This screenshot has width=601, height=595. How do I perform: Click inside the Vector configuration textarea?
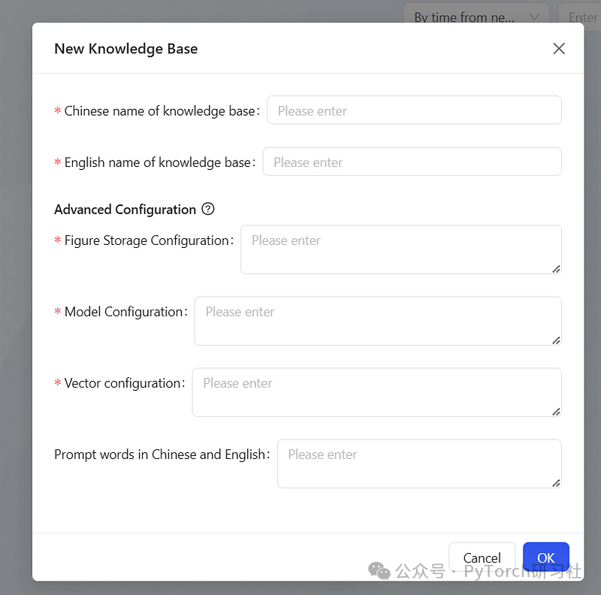pos(377,392)
